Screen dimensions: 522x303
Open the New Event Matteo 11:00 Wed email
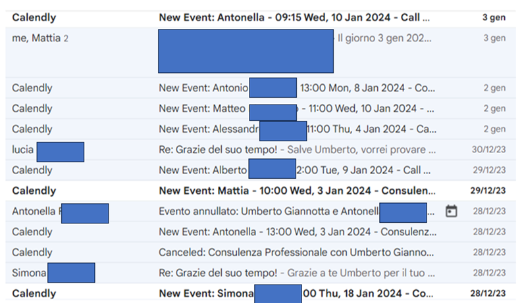point(296,108)
